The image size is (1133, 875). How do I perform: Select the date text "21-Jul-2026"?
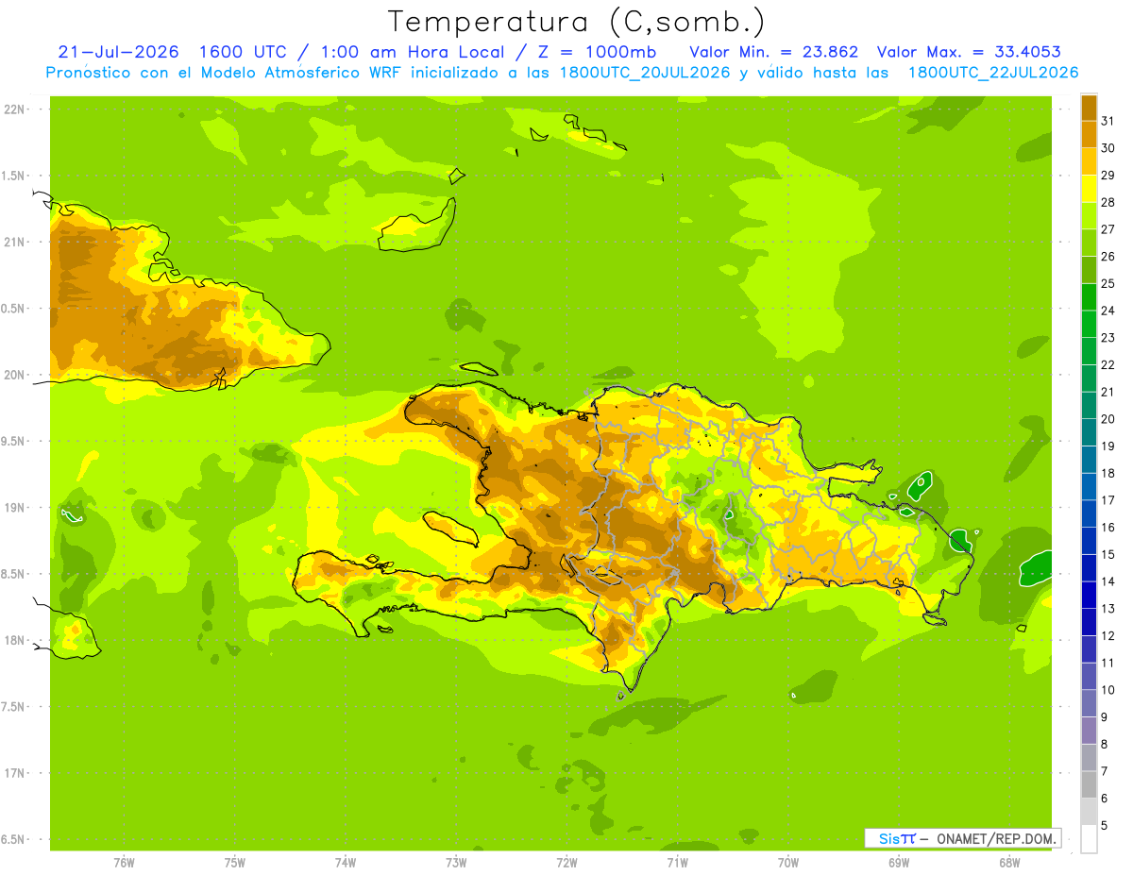[x=119, y=52]
